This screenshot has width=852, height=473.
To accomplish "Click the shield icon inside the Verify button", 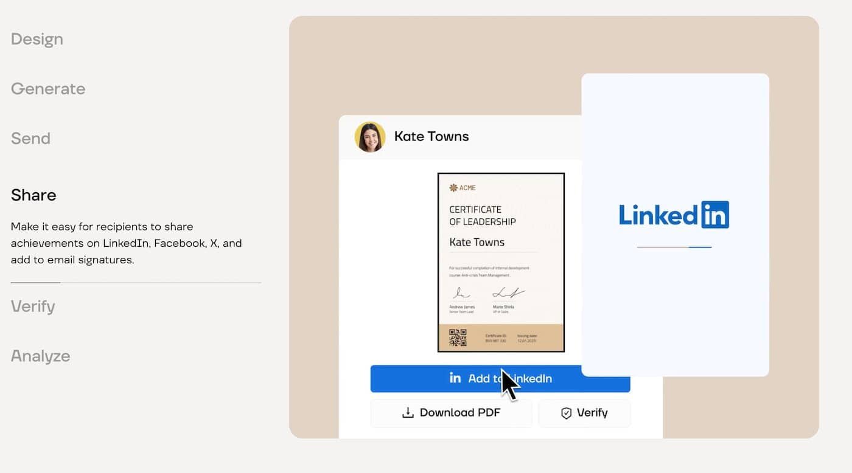I will pos(566,413).
